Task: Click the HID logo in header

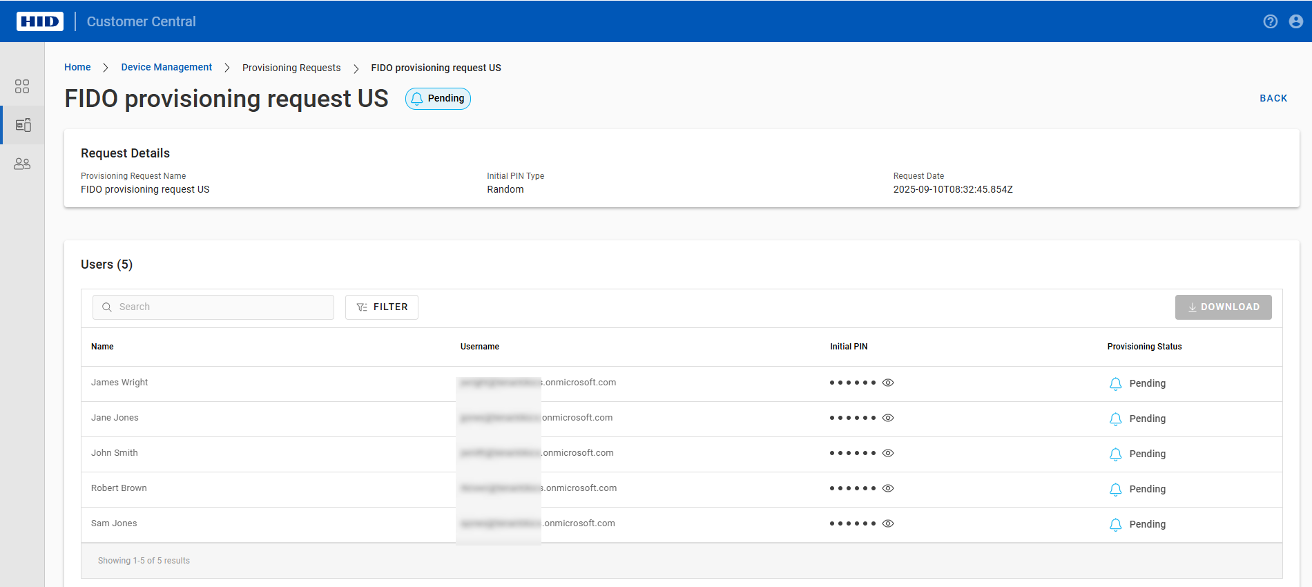Action: tap(40, 21)
